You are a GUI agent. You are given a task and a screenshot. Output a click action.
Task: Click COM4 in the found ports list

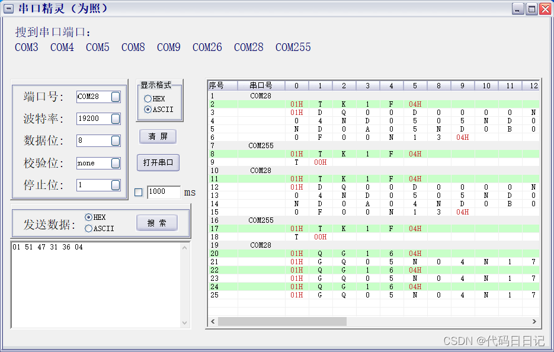click(62, 47)
